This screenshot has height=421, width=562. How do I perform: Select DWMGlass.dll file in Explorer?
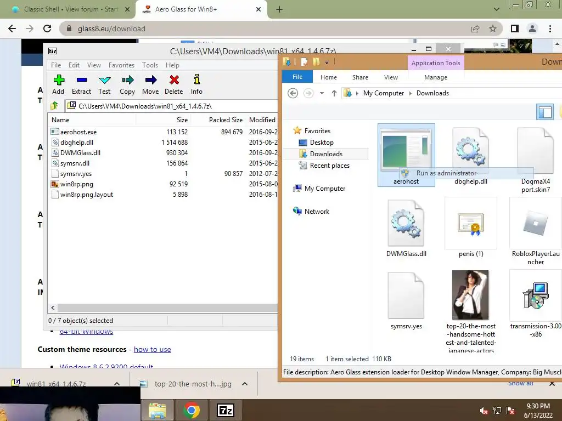406,229
